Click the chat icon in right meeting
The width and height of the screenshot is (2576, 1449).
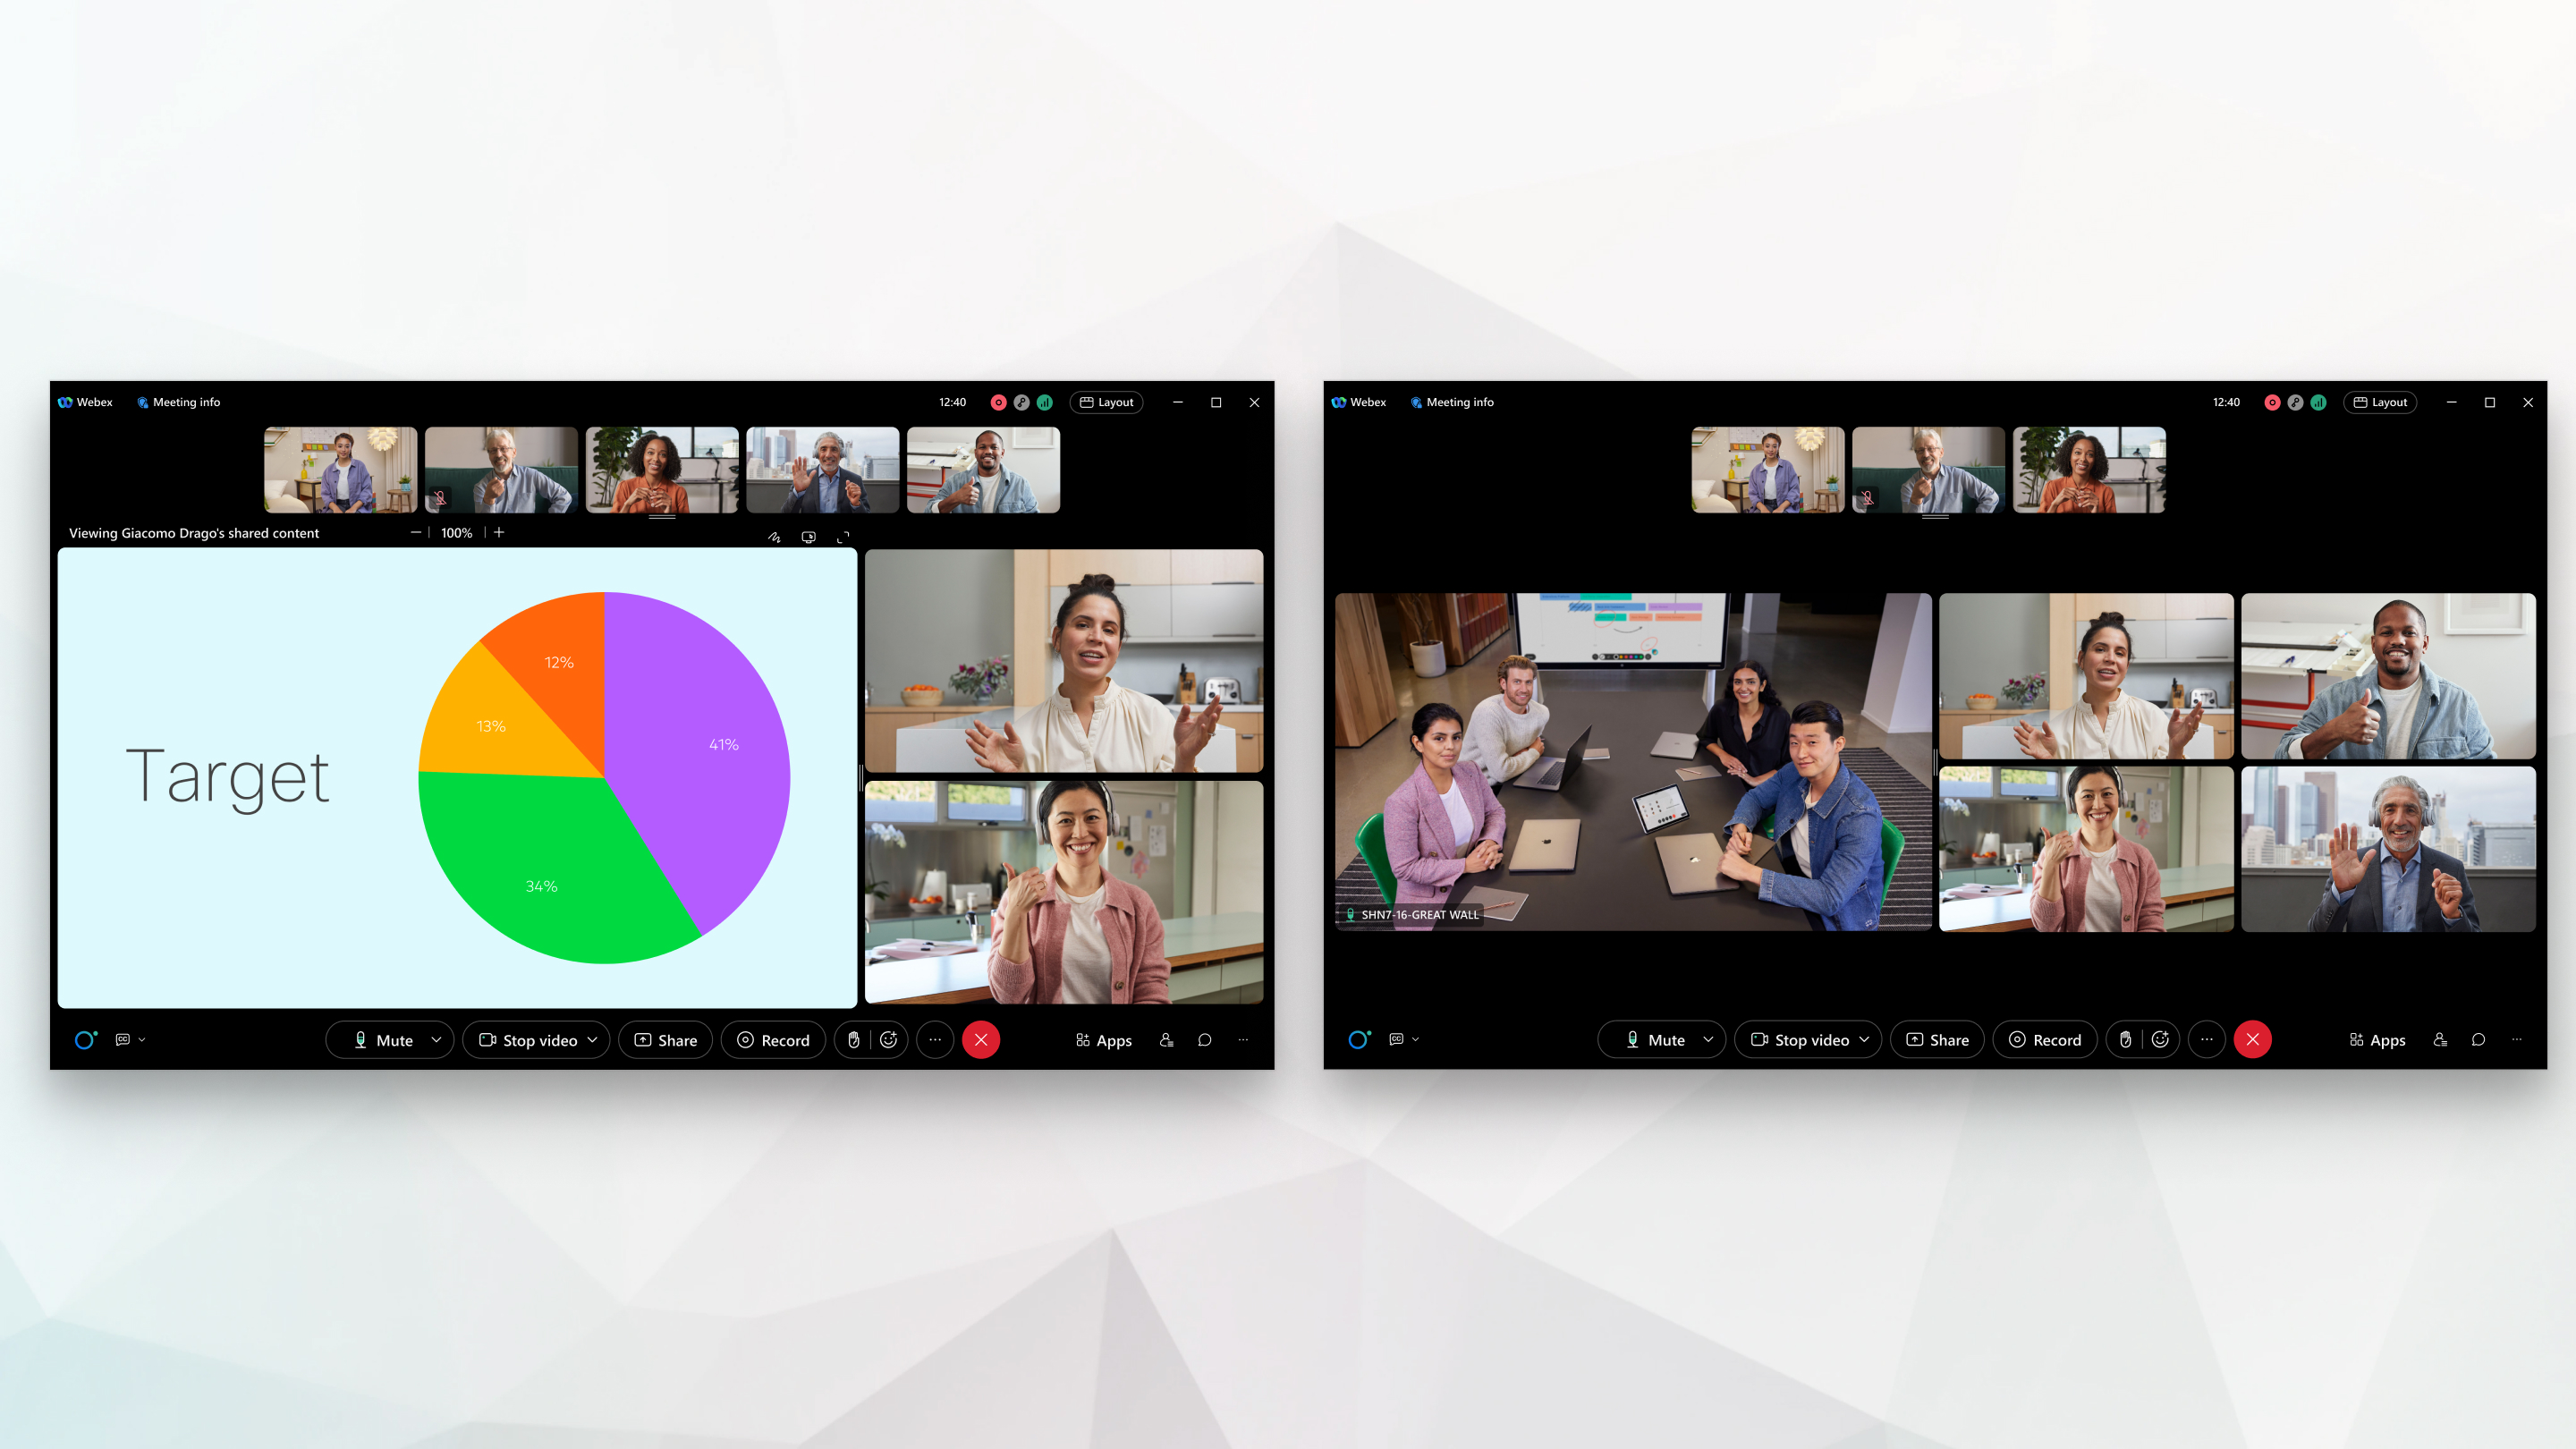(2477, 1040)
